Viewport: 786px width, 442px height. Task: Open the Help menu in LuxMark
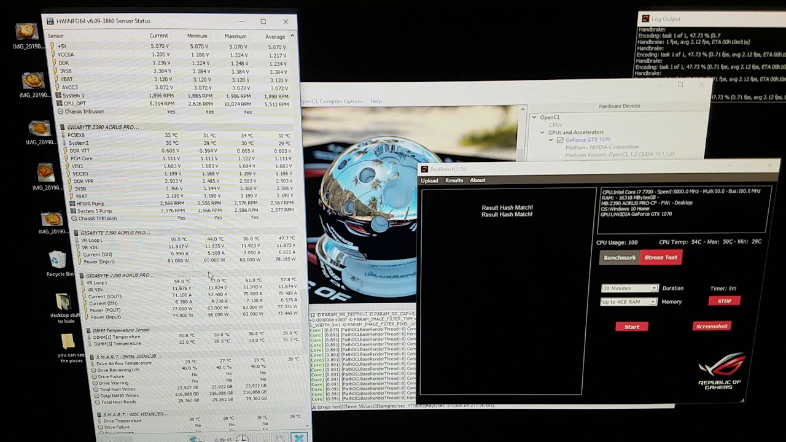[x=376, y=101]
